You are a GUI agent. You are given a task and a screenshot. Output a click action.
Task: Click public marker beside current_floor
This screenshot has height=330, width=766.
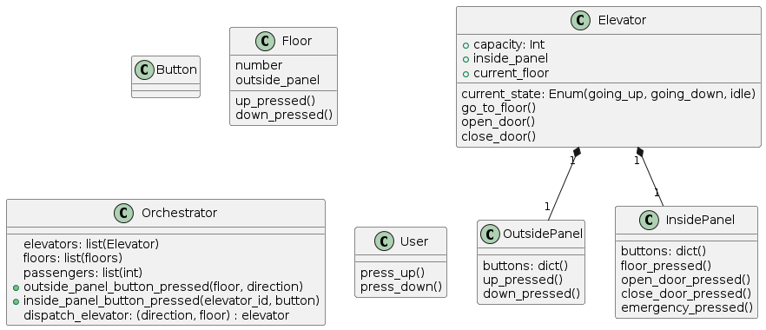[466, 74]
